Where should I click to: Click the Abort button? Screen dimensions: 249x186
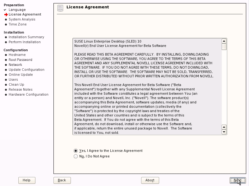click(150, 180)
